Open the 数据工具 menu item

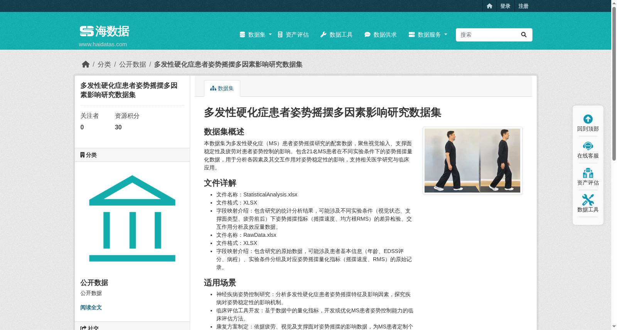tap(337, 35)
